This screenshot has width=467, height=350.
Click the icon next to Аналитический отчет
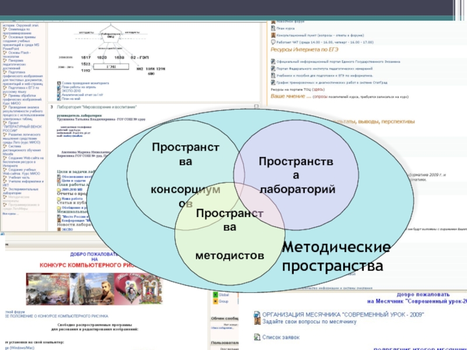pyautogui.click(x=58, y=95)
